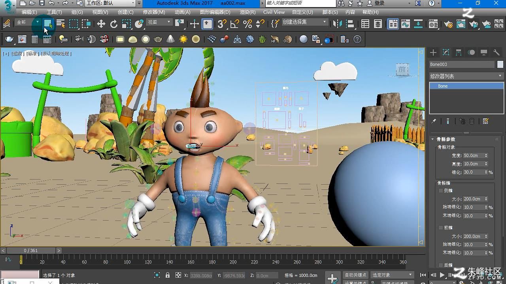Open the modifier list dropdown (修改器列表)
Screen dimensions: 506x284
[x=466, y=76]
